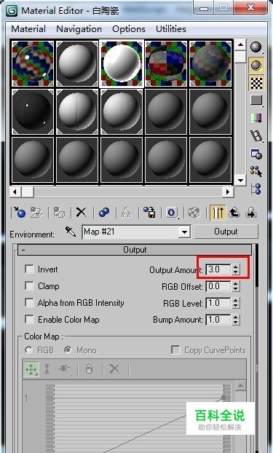Screen dimensions: 273x453
Task: Click the Output Amount spinner arrows
Action: click(x=236, y=269)
